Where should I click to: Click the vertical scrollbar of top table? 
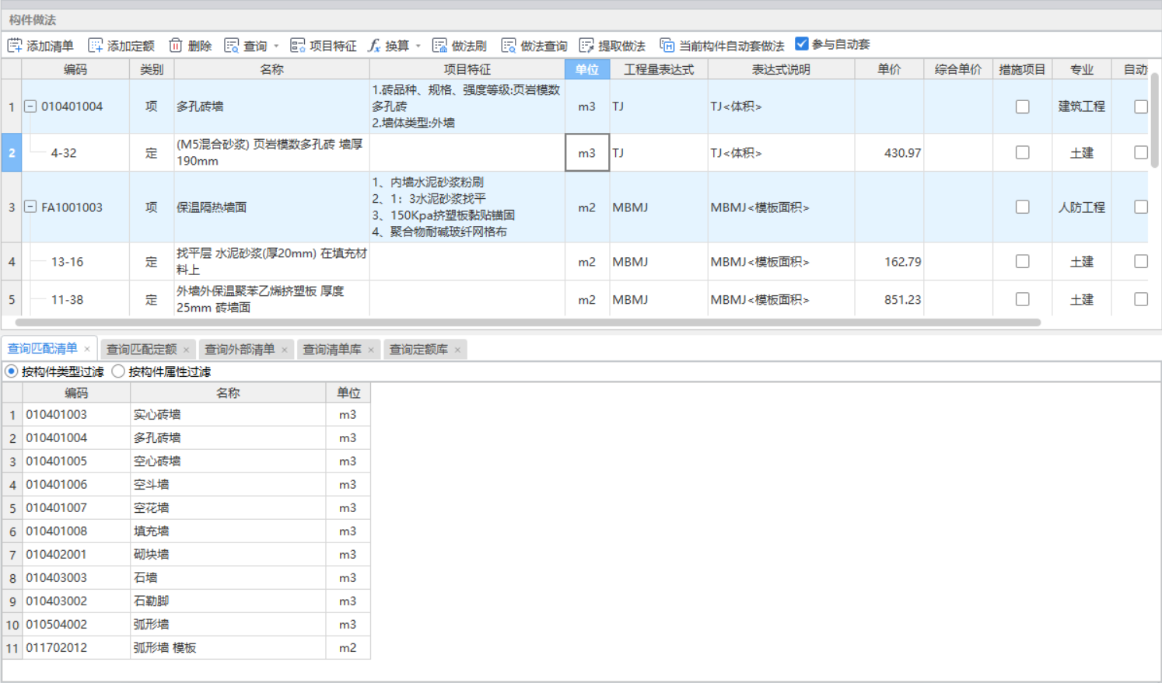tap(1155, 120)
